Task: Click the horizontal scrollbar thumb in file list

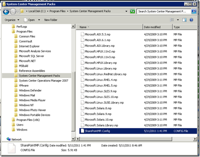Action: point(126,139)
